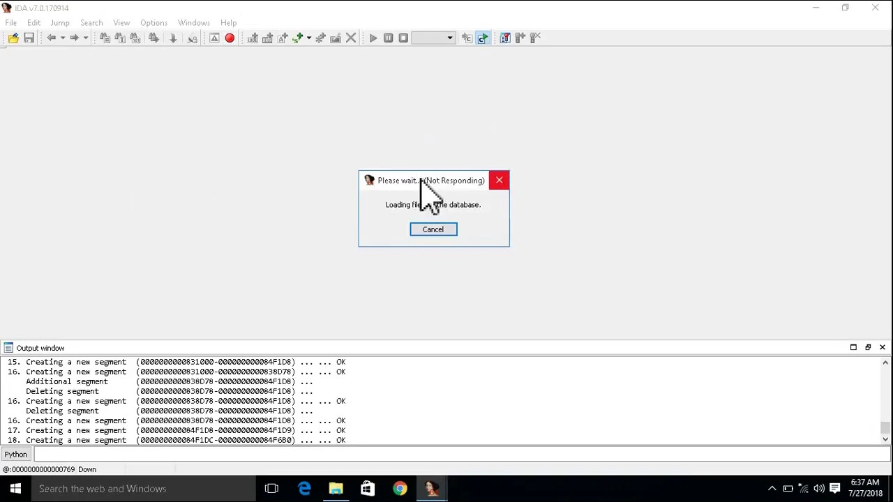Close the Output window panel
The image size is (893, 502).
[883, 347]
